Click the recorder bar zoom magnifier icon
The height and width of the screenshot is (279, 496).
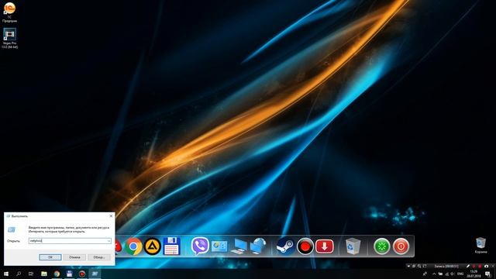pos(419,267)
